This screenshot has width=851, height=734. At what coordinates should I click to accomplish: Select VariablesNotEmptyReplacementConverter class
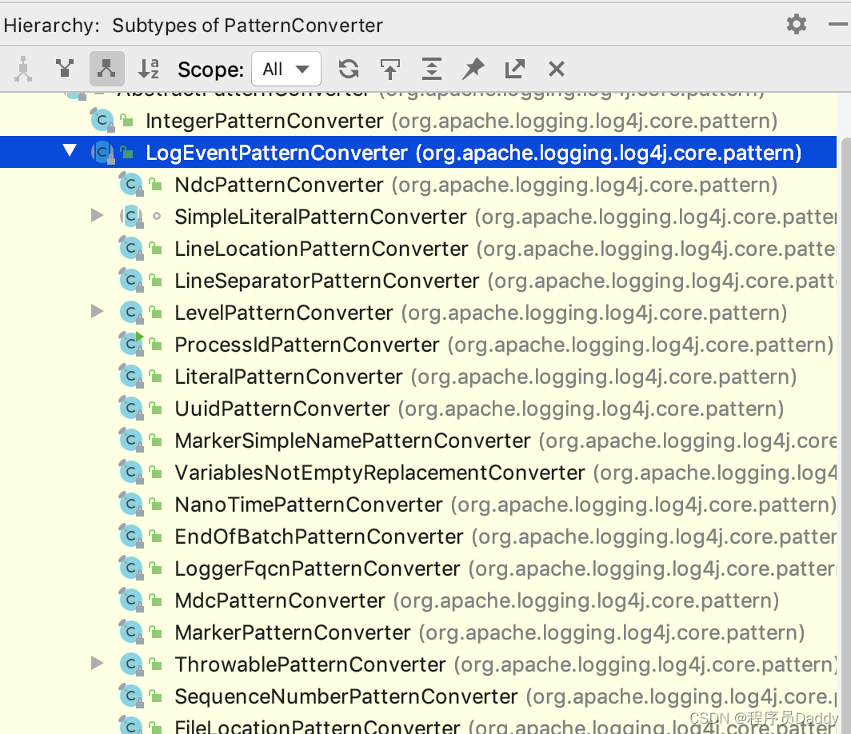(x=379, y=473)
